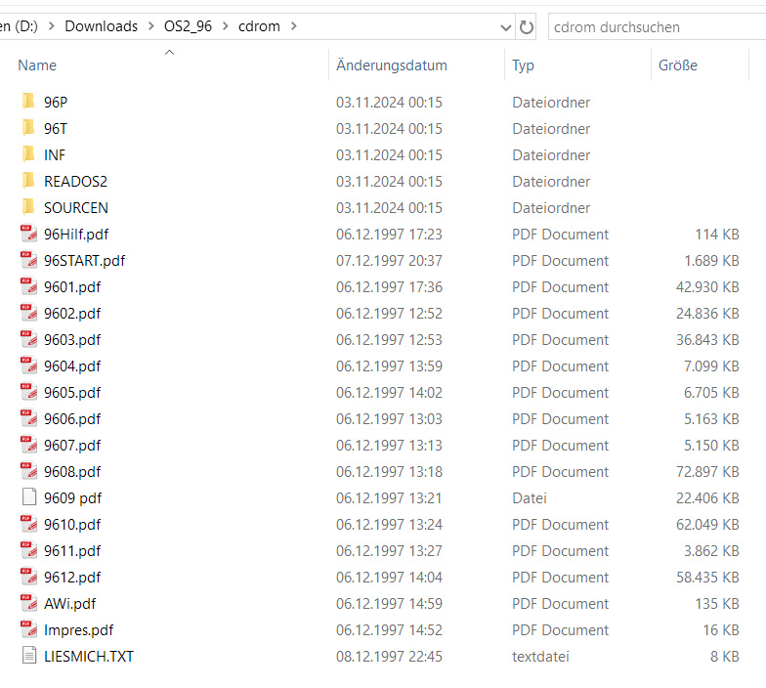Select the file name Impres.pdf
766x688 pixels.
click(78, 630)
